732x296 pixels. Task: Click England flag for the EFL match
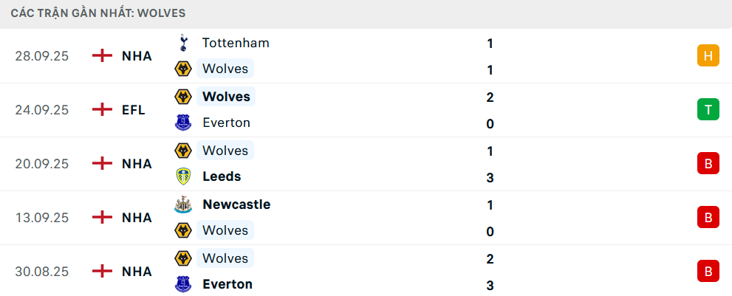pos(102,110)
